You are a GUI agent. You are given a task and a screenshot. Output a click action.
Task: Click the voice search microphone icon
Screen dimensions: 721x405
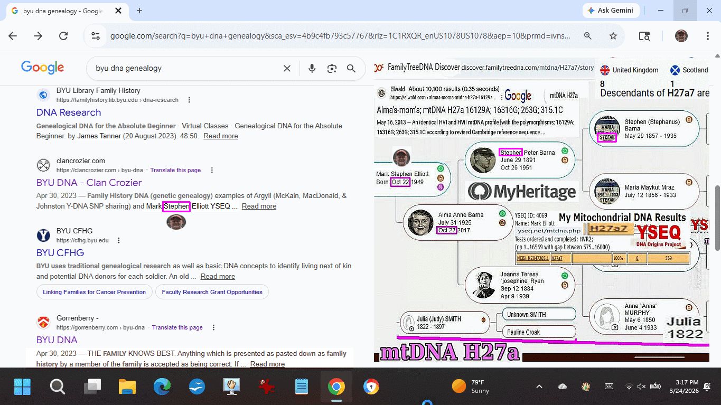pyautogui.click(x=312, y=68)
